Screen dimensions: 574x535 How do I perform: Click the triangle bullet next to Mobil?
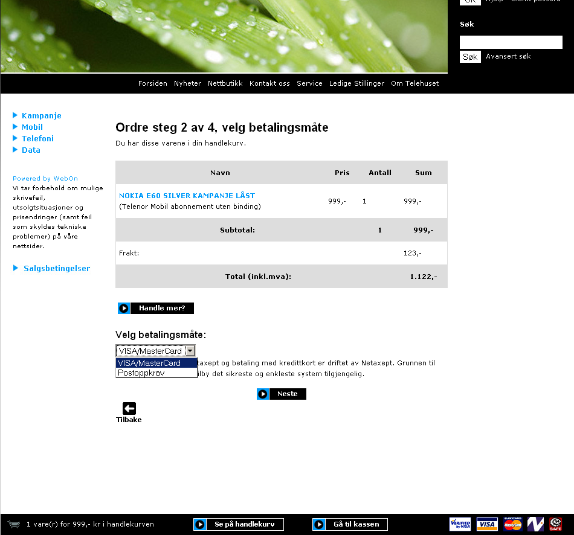[x=15, y=127]
